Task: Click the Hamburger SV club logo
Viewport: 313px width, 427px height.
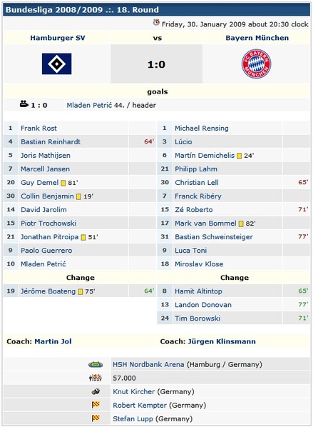Action: pos(56,64)
